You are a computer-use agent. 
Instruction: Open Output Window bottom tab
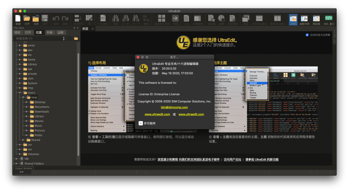coord(24,168)
